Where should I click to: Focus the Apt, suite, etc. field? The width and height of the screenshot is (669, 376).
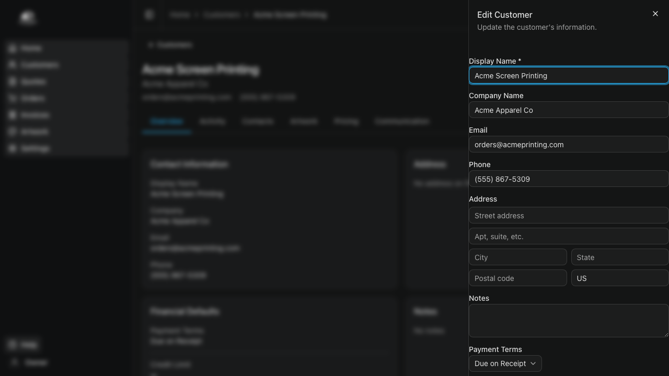coord(569,237)
